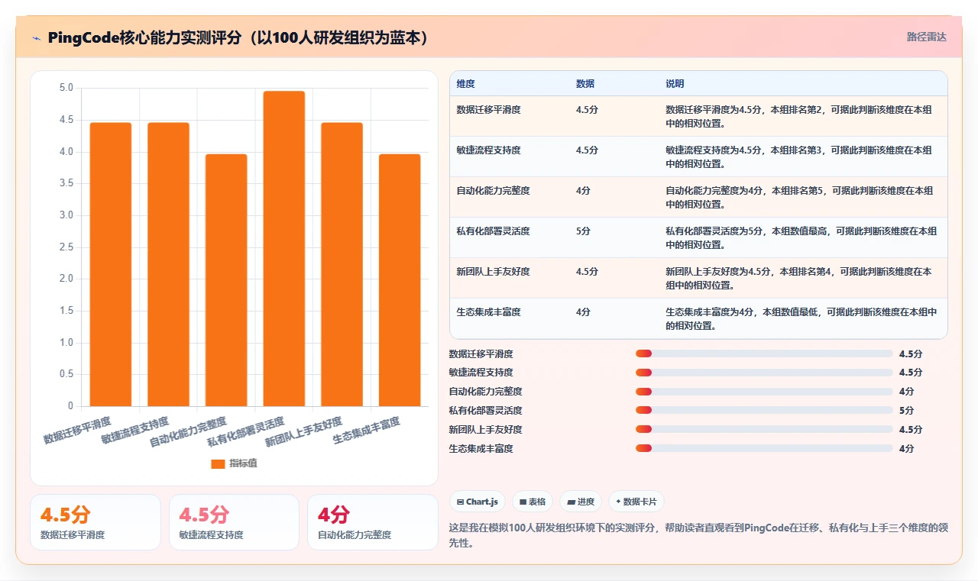
Task: Click the description mentioning 本组排名第5
Action: (x=799, y=198)
